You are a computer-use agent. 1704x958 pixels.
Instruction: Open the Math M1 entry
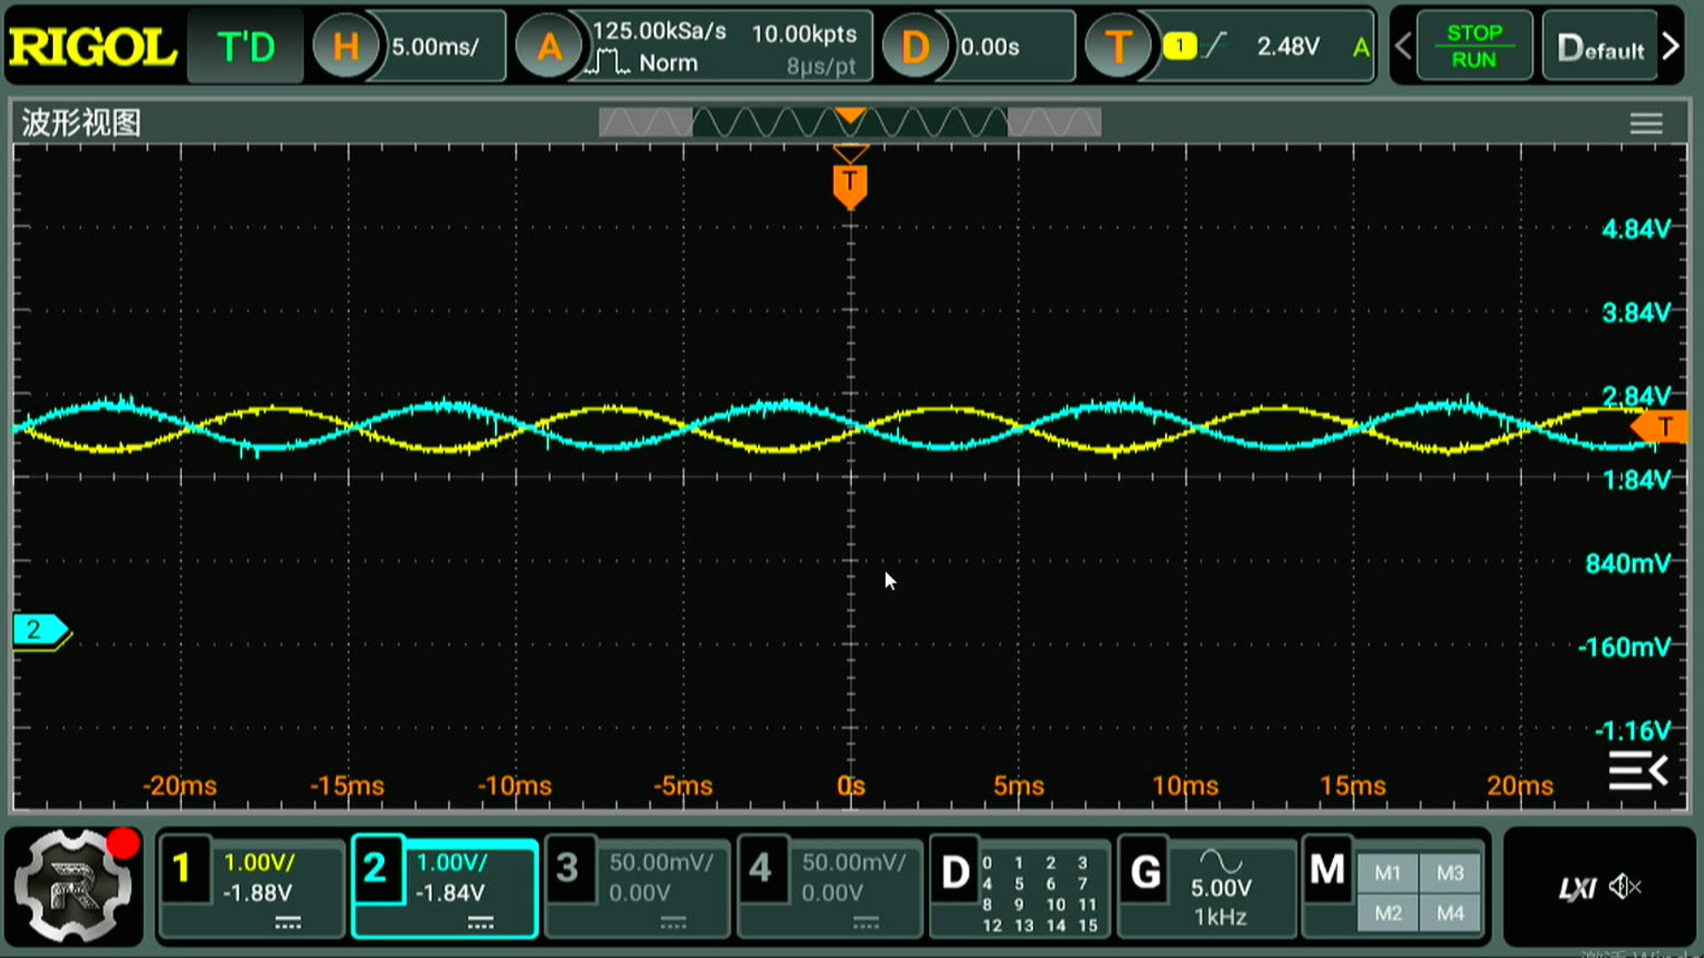1387,873
